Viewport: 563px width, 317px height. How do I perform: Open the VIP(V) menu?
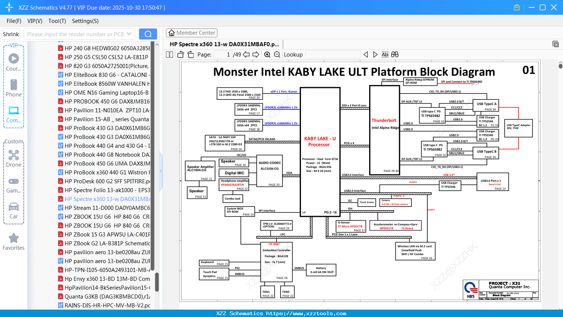click(x=35, y=21)
